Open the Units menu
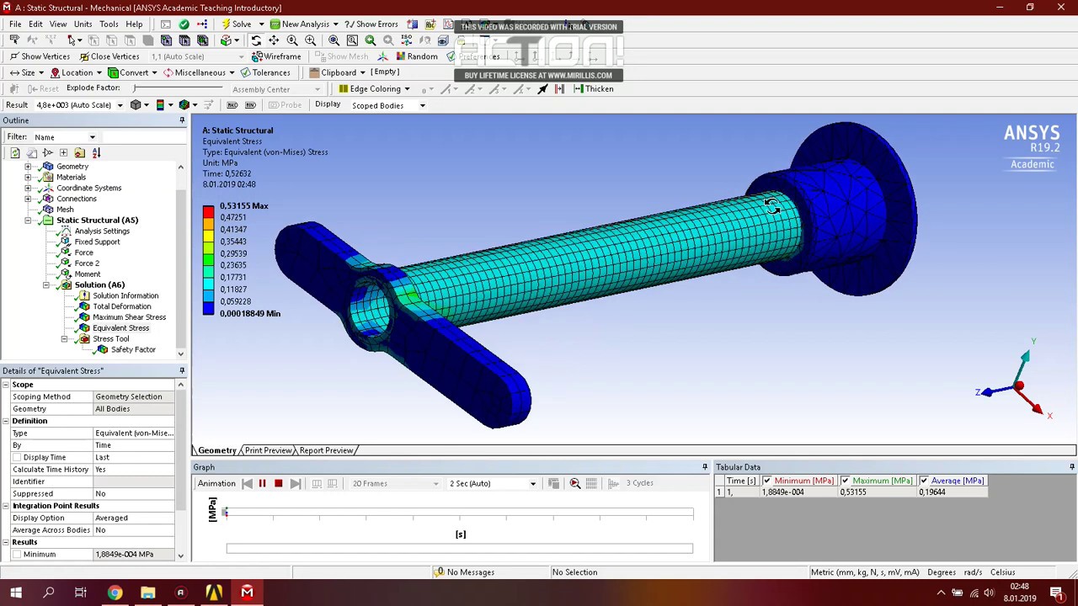Screen dimensions: 1078x606 [83, 24]
